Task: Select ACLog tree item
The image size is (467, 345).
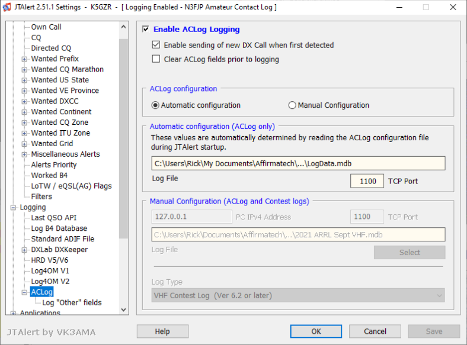Action: pos(41,292)
